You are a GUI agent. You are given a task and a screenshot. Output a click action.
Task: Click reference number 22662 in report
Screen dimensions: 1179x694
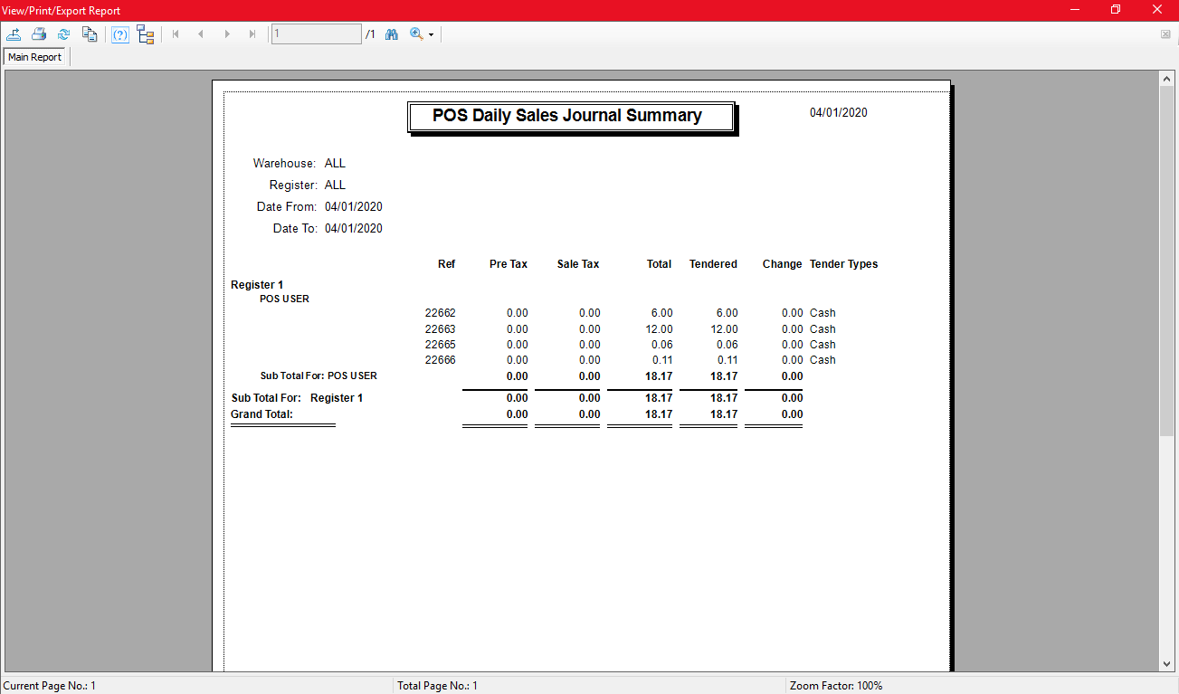440,314
